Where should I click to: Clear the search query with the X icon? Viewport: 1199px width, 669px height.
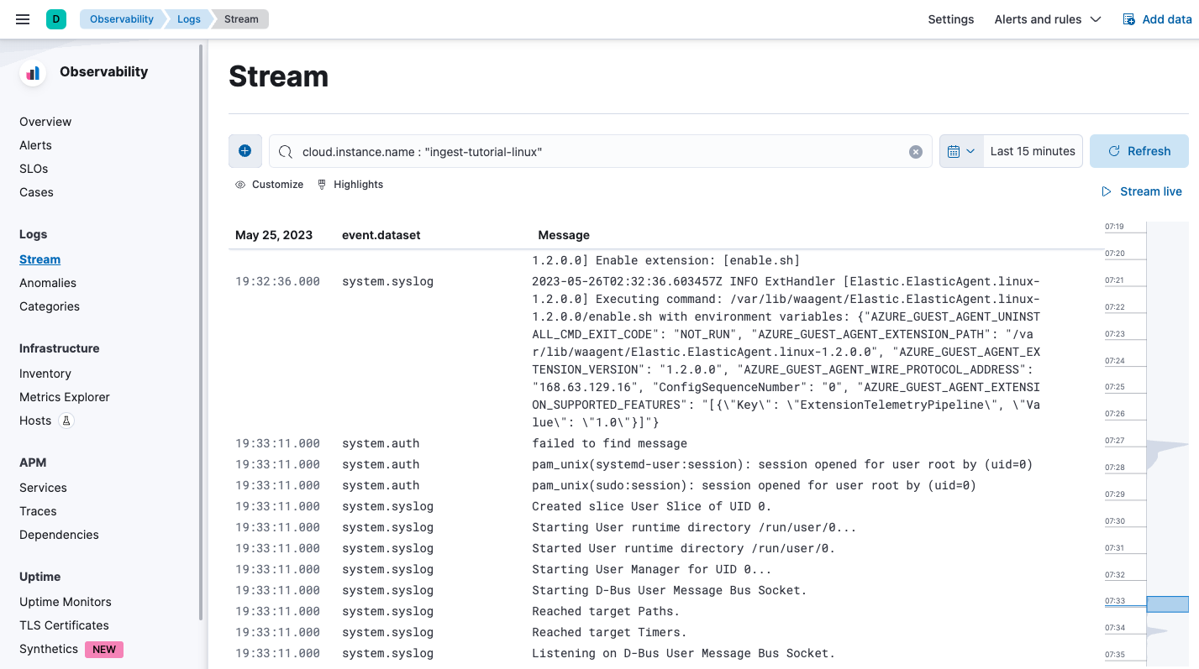coord(915,151)
